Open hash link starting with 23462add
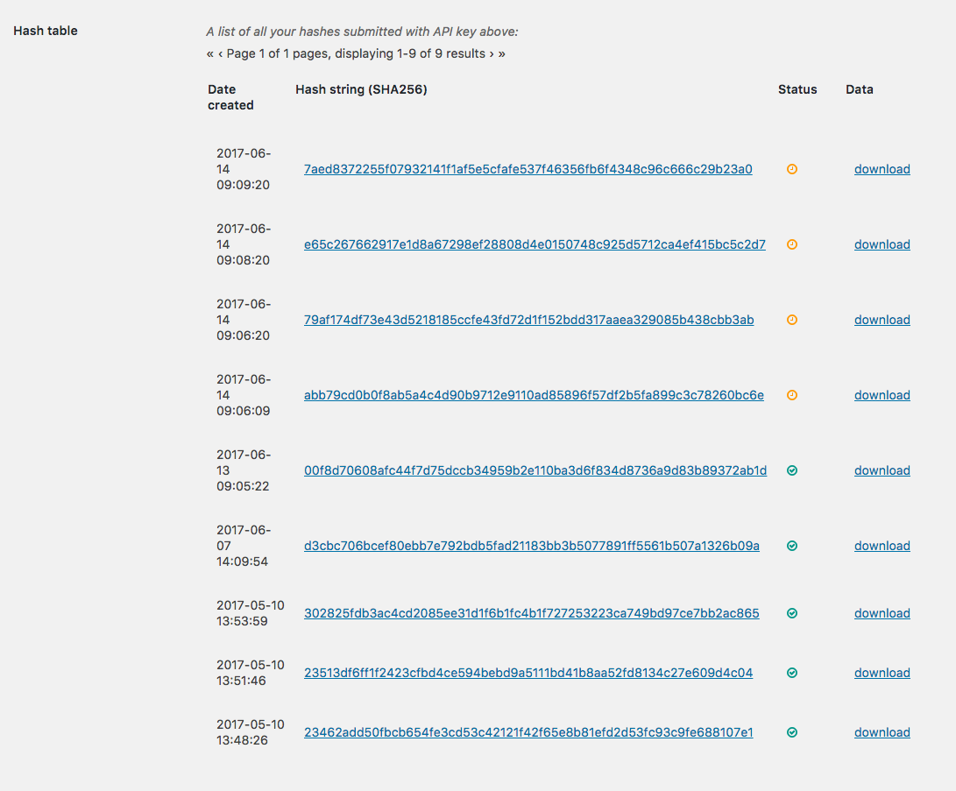The image size is (956, 791). (528, 732)
